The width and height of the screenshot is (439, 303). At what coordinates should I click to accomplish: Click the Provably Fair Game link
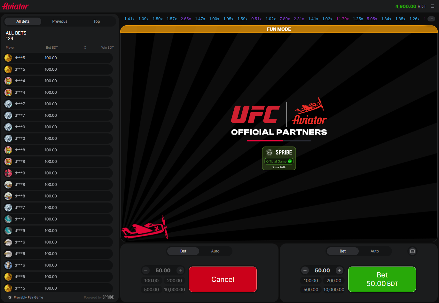(x=28, y=297)
